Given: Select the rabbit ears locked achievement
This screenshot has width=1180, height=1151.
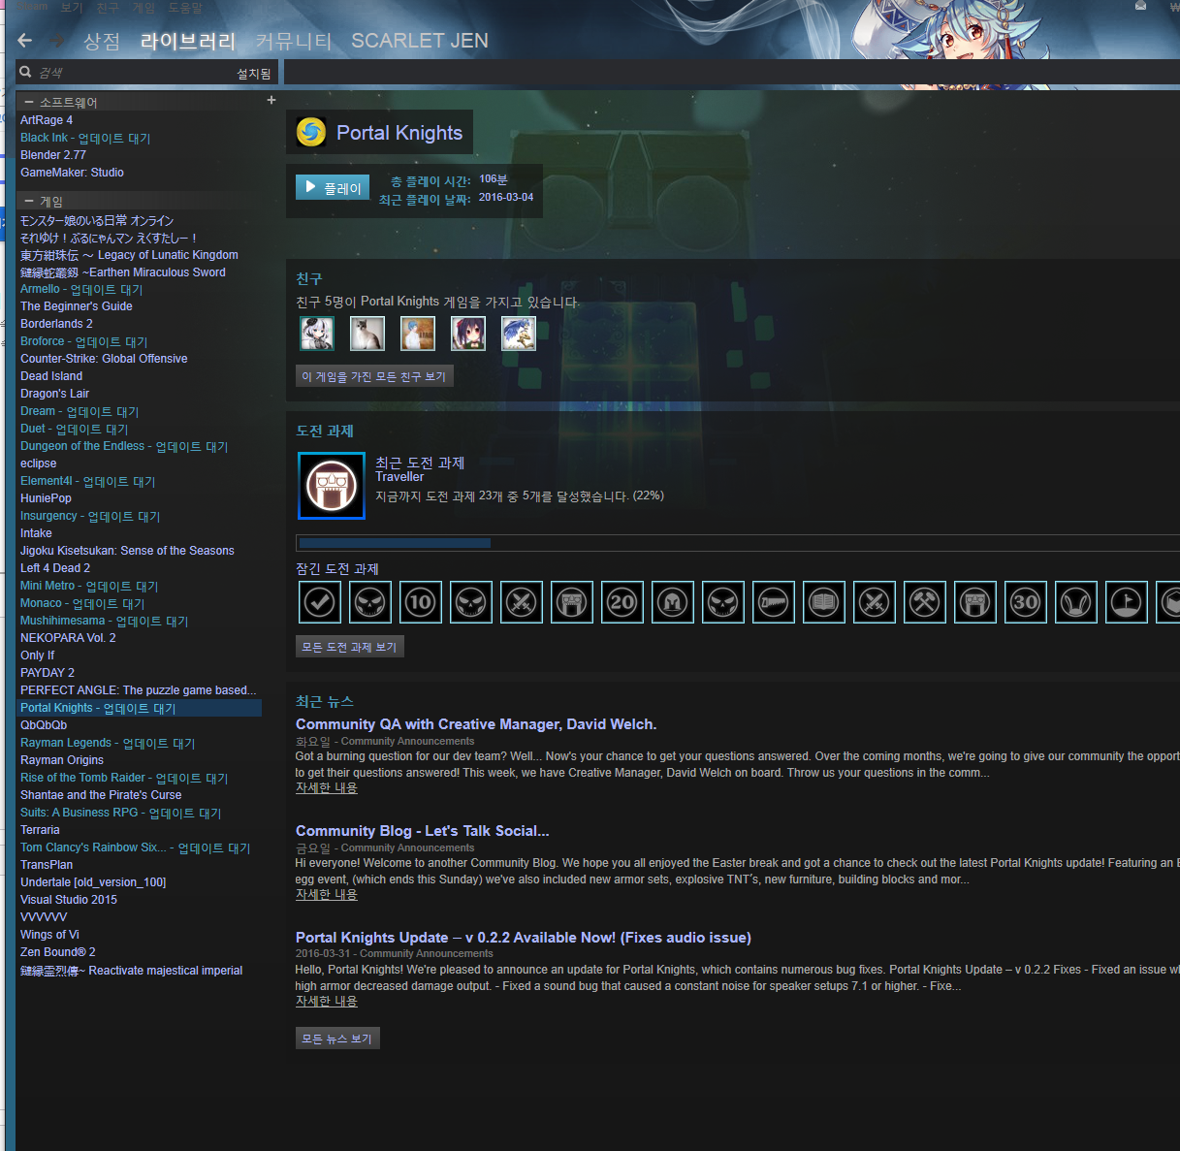Looking at the screenshot, I should pos(1076,602).
